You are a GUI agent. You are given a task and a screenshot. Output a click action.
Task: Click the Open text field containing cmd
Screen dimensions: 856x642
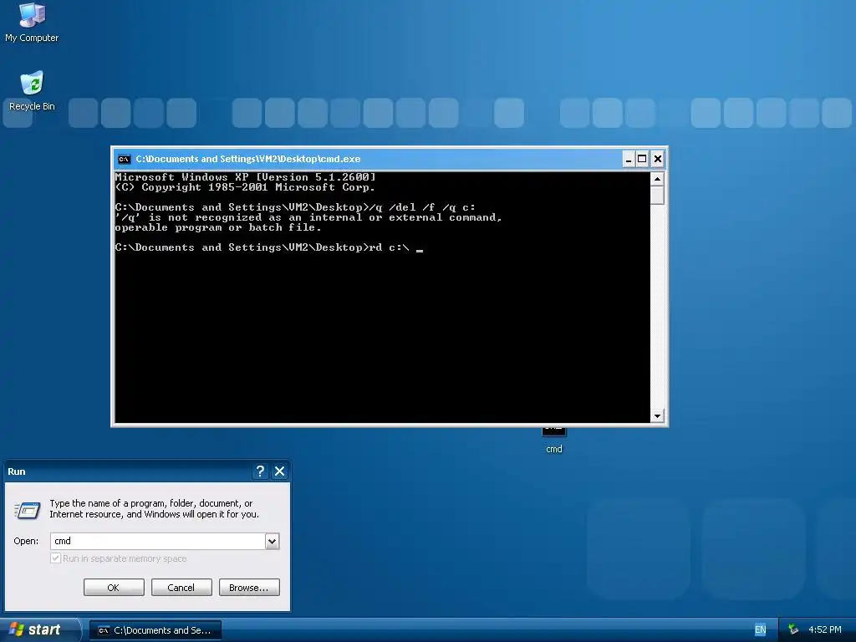pyautogui.click(x=158, y=541)
